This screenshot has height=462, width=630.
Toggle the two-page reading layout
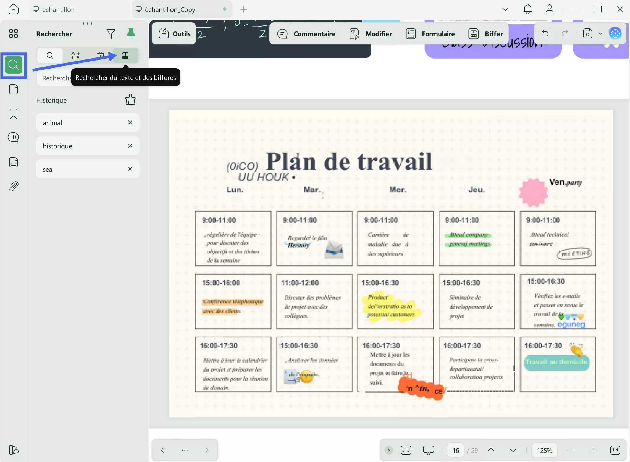(406, 450)
